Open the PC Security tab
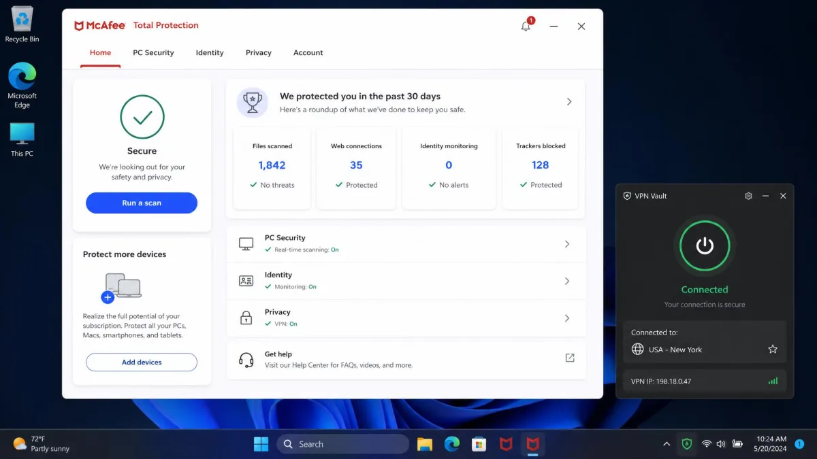Image resolution: width=817 pixels, height=459 pixels. pyautogui.click(x=153, y=52)
